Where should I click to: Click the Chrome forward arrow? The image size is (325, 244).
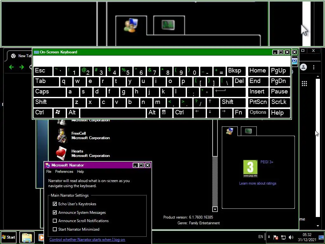[22, 67]
